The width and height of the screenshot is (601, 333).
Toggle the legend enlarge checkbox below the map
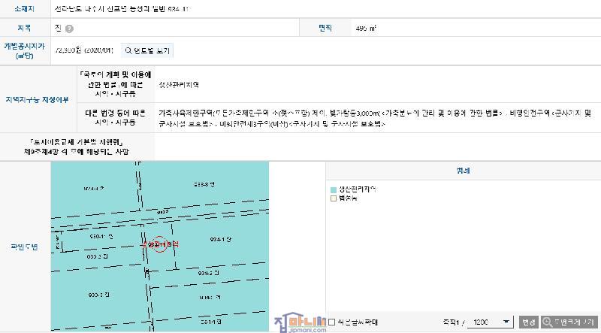point(332,322)
